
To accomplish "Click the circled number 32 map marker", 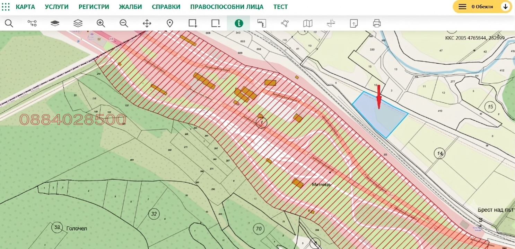I will [154, 214].
